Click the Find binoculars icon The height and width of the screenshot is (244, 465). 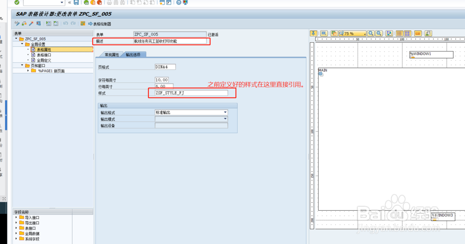tap(116, 2)
